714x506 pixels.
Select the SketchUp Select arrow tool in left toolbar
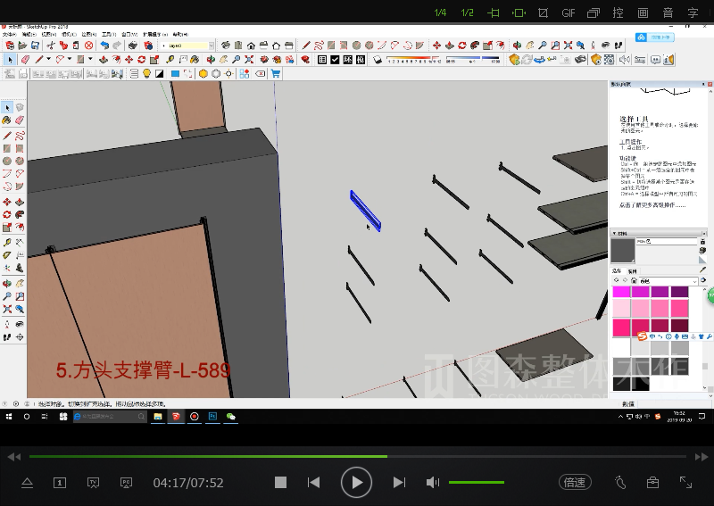click(x=8, y=108)
